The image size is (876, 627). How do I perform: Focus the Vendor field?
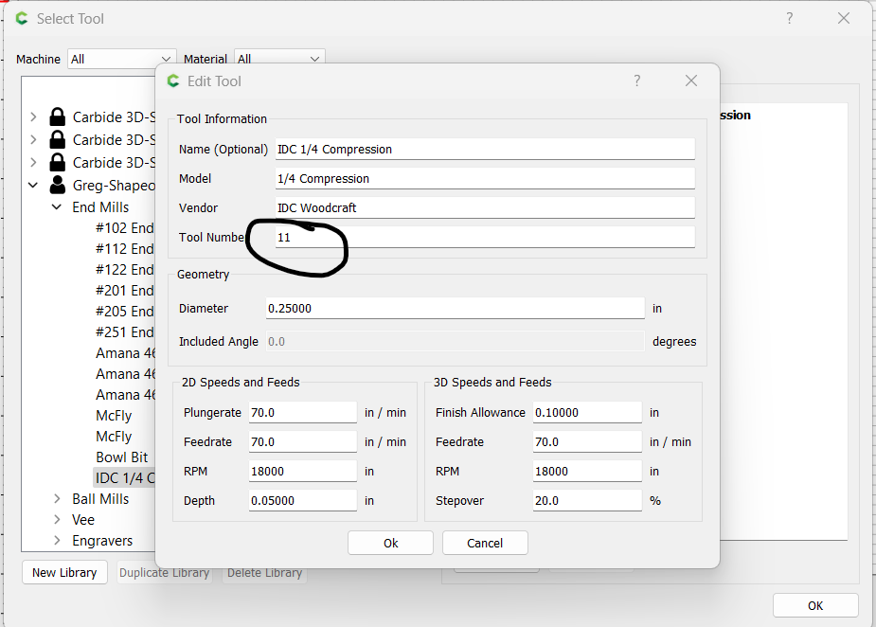[x=485, y=207]
